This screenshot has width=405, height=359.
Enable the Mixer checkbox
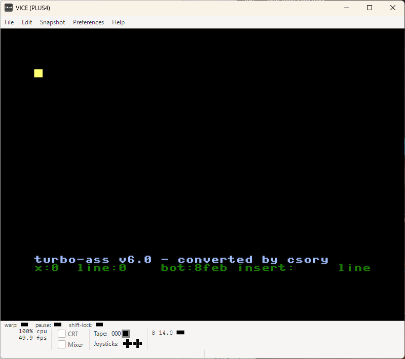(62, 344)
